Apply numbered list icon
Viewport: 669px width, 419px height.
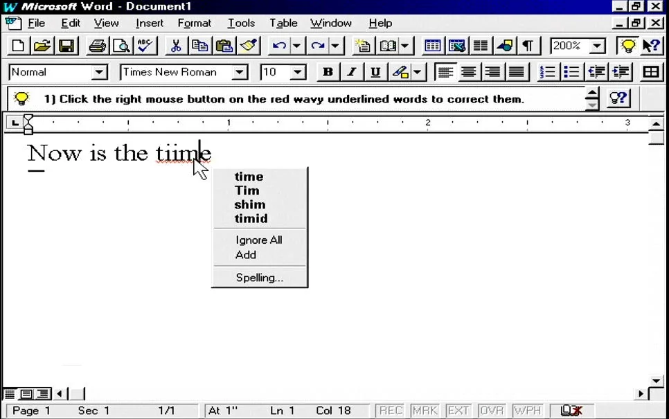click(x=547, y=73)
